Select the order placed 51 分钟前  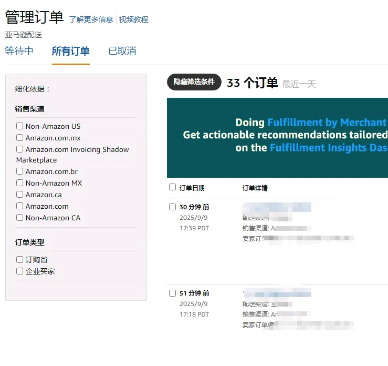coord(173,293)
